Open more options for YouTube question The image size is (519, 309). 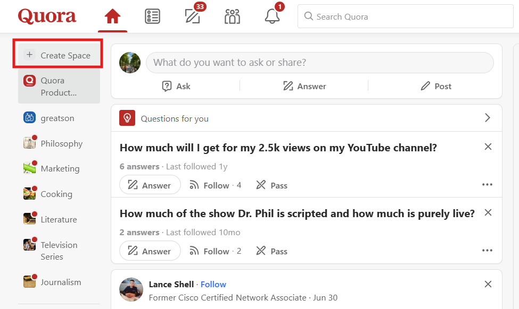click(487, 185)
